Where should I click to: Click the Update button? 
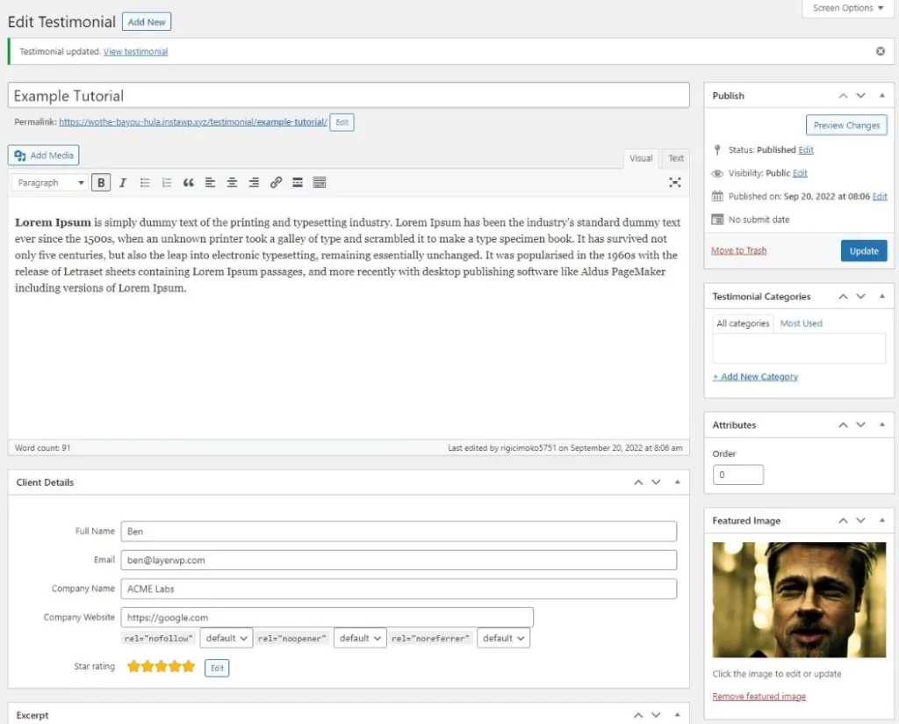click(x=864, y=250)
